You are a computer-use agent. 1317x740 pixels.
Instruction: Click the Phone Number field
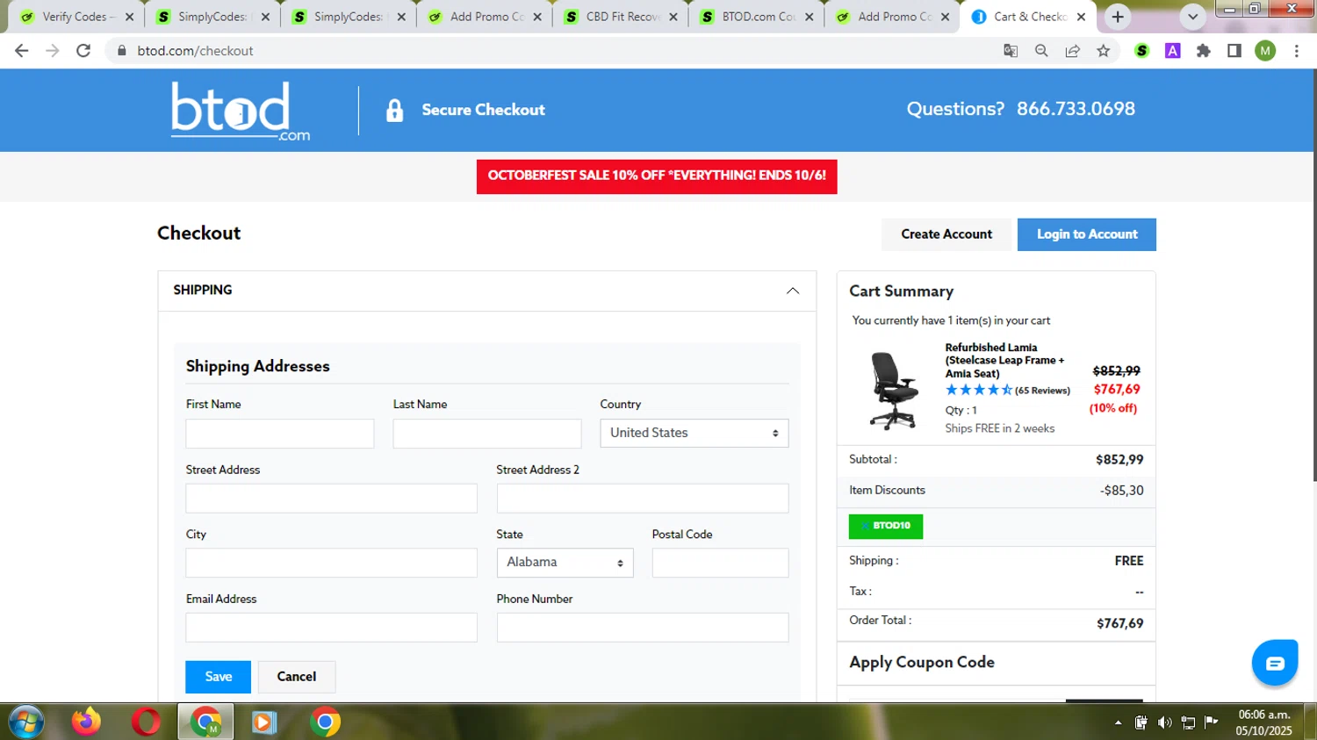[x=643, y=628]
